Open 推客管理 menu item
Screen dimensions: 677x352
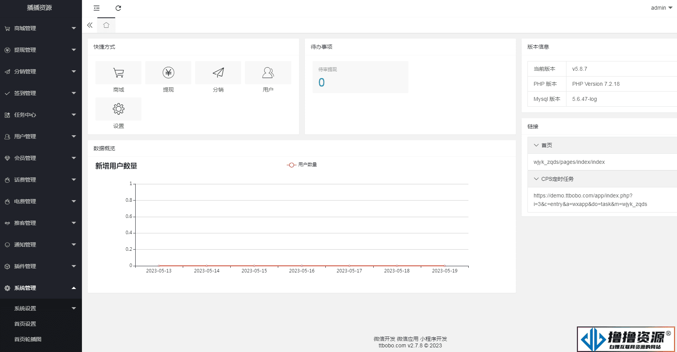point(41,223)
